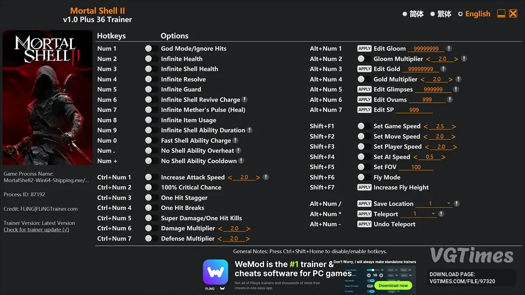Screen dimensions: 525x295
Task: Open info icon for Infinite Shell Revive Charge
Action: pos(245,100)
